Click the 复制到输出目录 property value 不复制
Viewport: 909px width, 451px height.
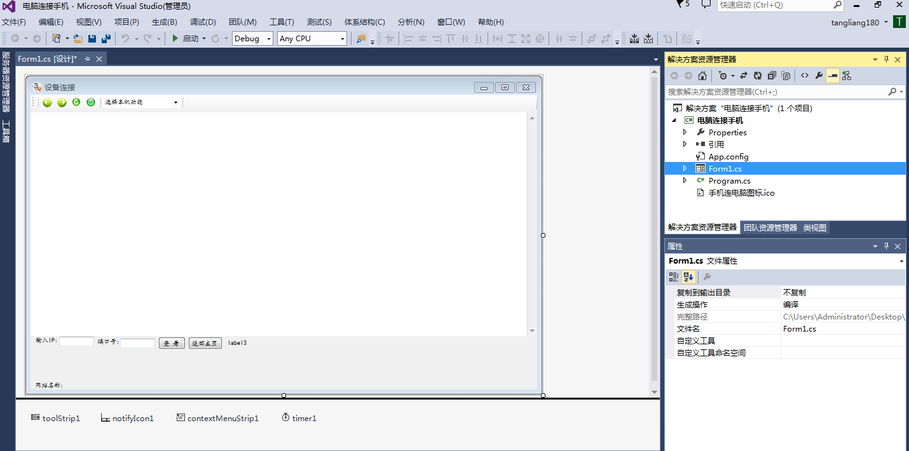click(x=843, y=292)
